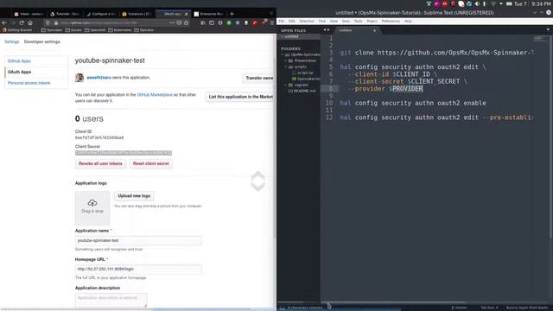Click Upload new logo button
553x311 pixels.
click(x=134, y=196)
